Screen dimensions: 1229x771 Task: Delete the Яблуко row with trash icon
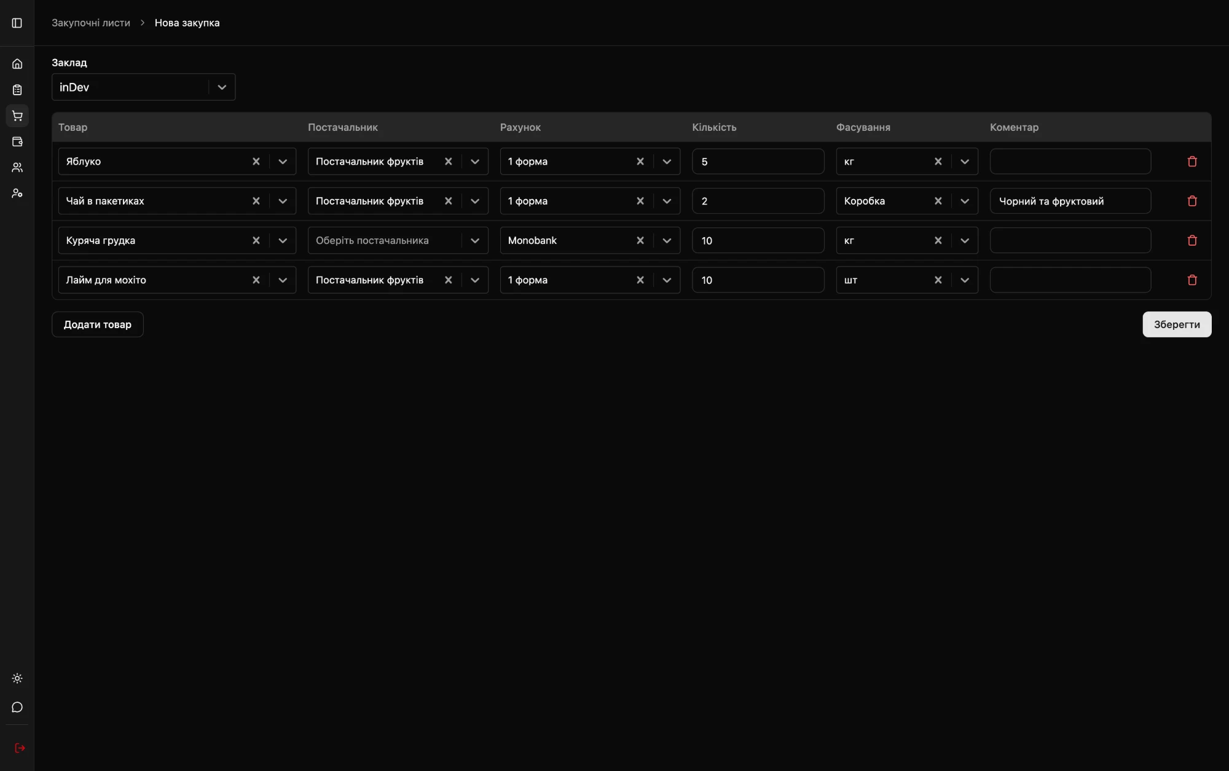pyautogui.click(x=1192, y=162)
